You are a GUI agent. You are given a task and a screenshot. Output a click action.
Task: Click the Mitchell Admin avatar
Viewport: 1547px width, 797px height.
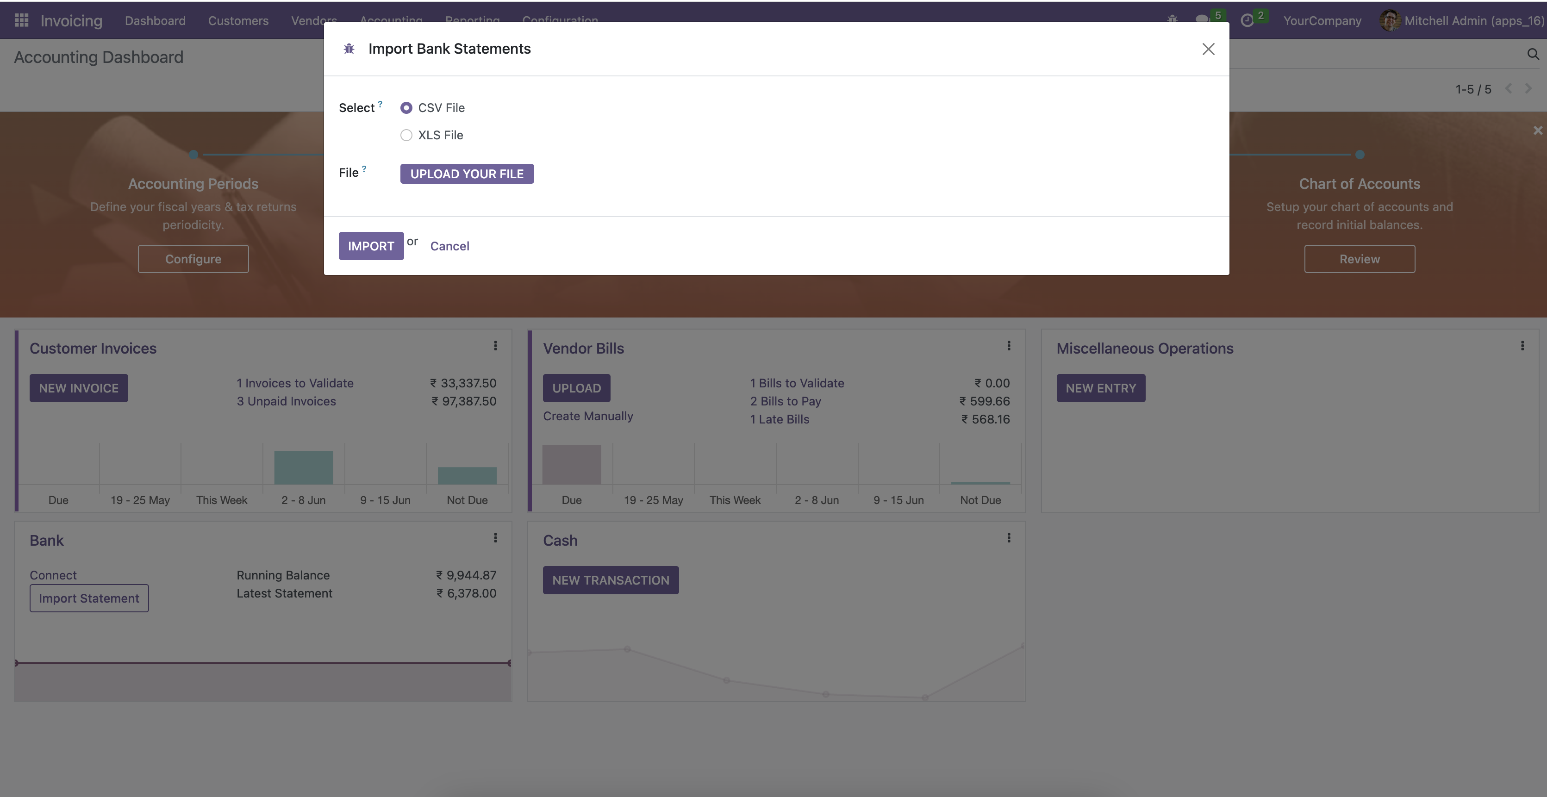(1390, 20)
